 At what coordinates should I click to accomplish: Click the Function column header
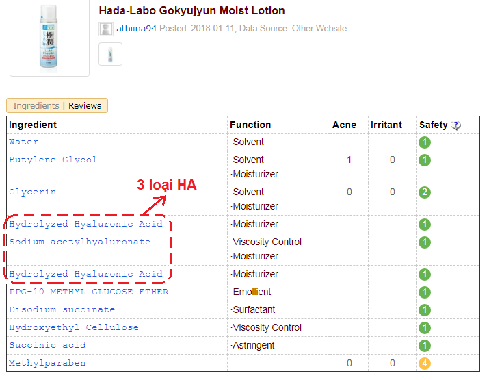pos(250,125)
